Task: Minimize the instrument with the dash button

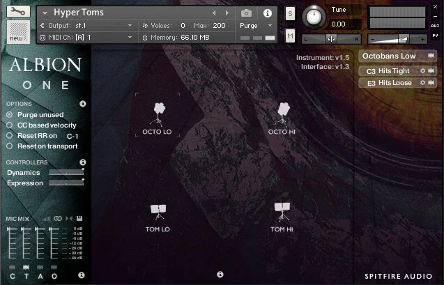Action: 435,17
